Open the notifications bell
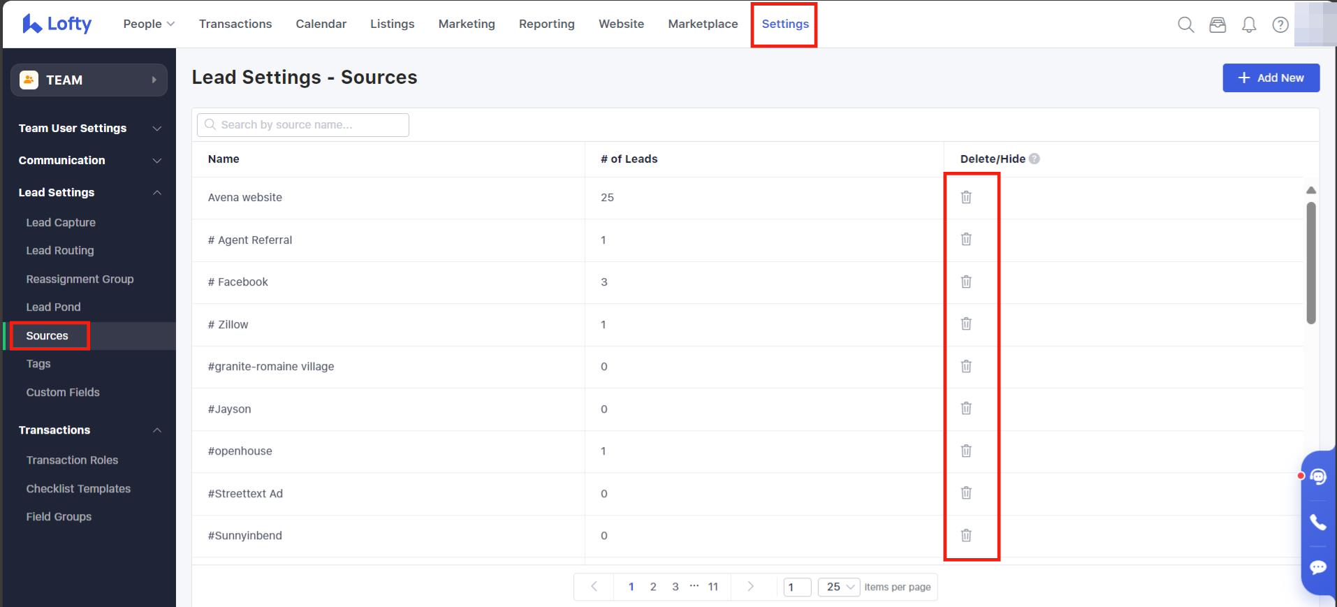The width and height of the screenshot is (1337, 607). point(1249,24)
